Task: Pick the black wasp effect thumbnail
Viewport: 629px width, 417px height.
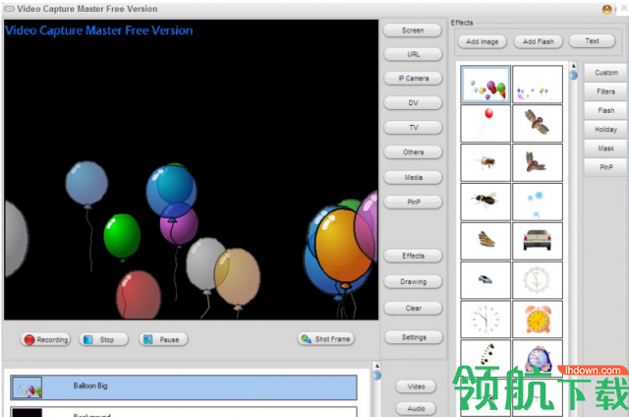Action: pyautogui.click(x=486, y=203)
